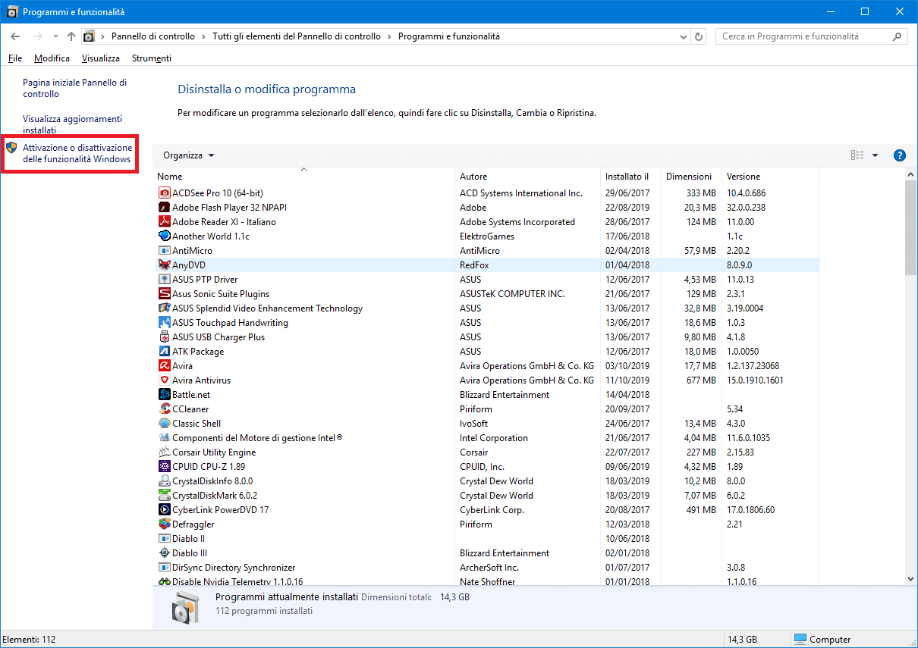
Task: Expand the Organizza dropdown
Action: coord(189,155)
